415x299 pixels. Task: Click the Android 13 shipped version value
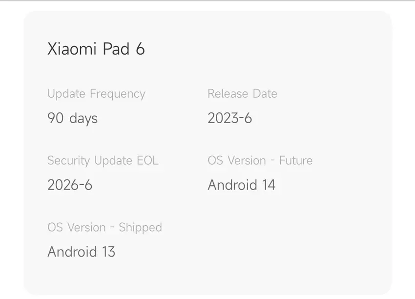(81, 252)
